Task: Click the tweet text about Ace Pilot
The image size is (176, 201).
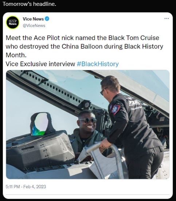Action: point(85,46)
